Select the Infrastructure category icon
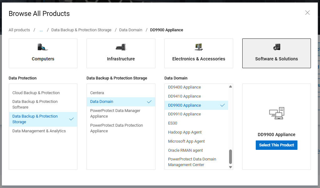The image size is (320, 188). (x=121, y=47)
